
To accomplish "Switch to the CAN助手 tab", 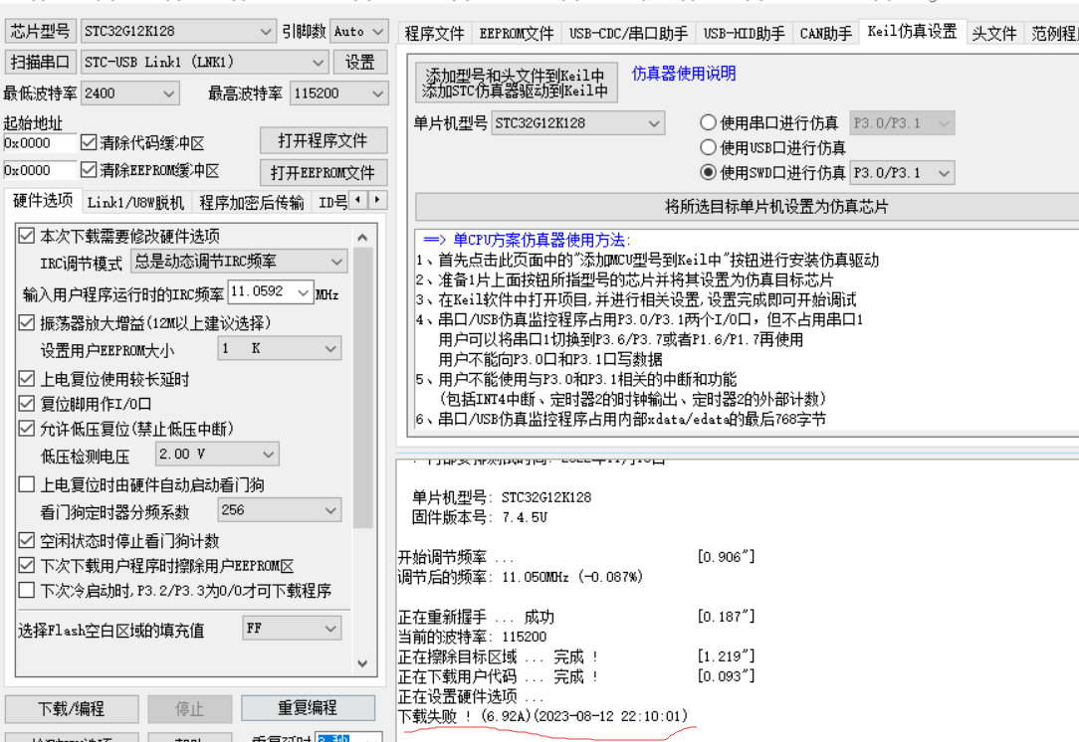I will (826, 33).
